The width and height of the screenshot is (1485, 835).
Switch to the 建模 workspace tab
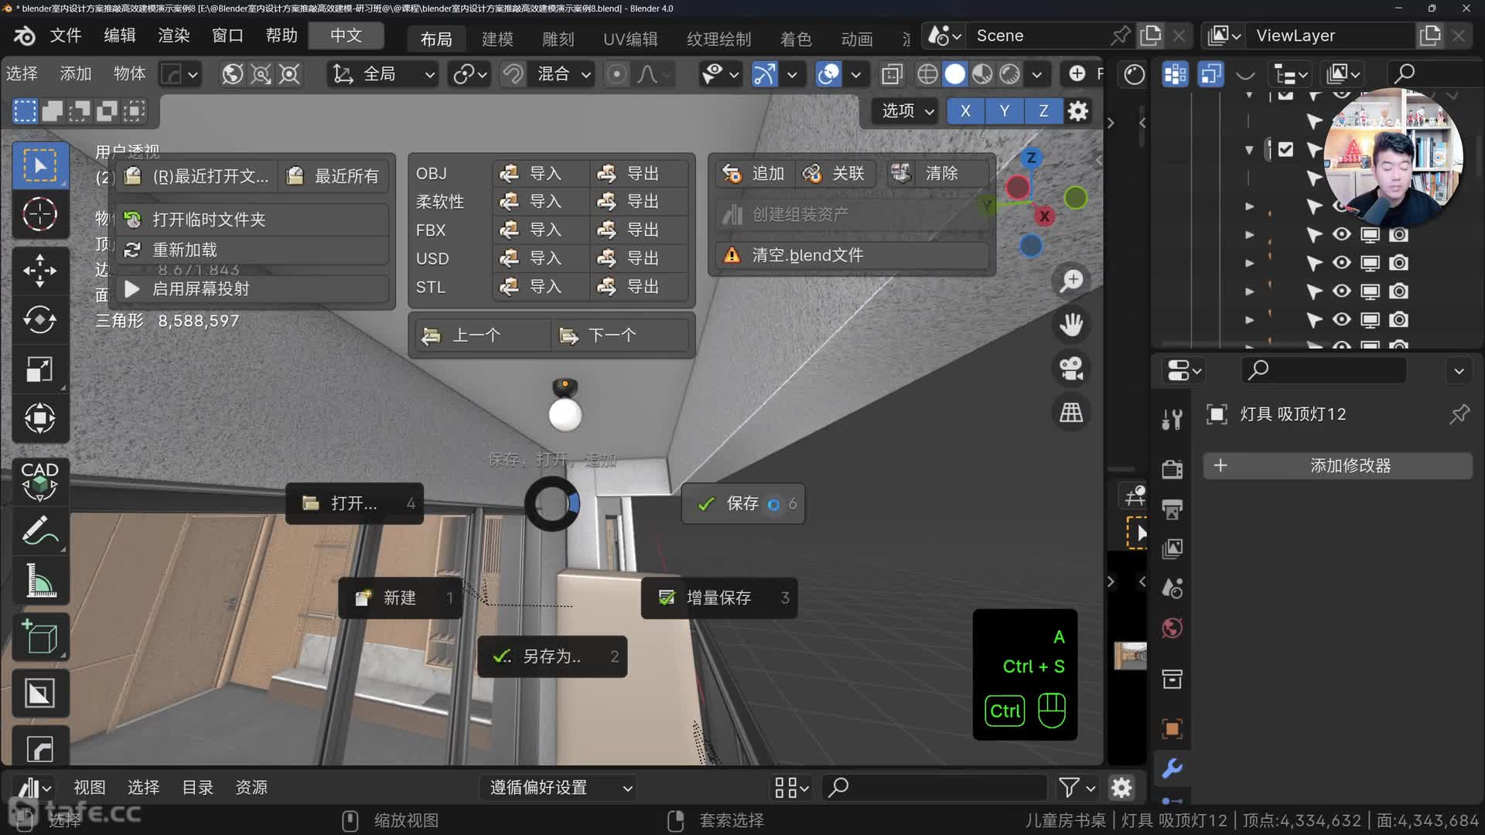pos(497,39)
